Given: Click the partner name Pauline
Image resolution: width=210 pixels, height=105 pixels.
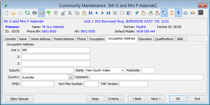Looking at the screenshot, I should (x=141, y=27).
